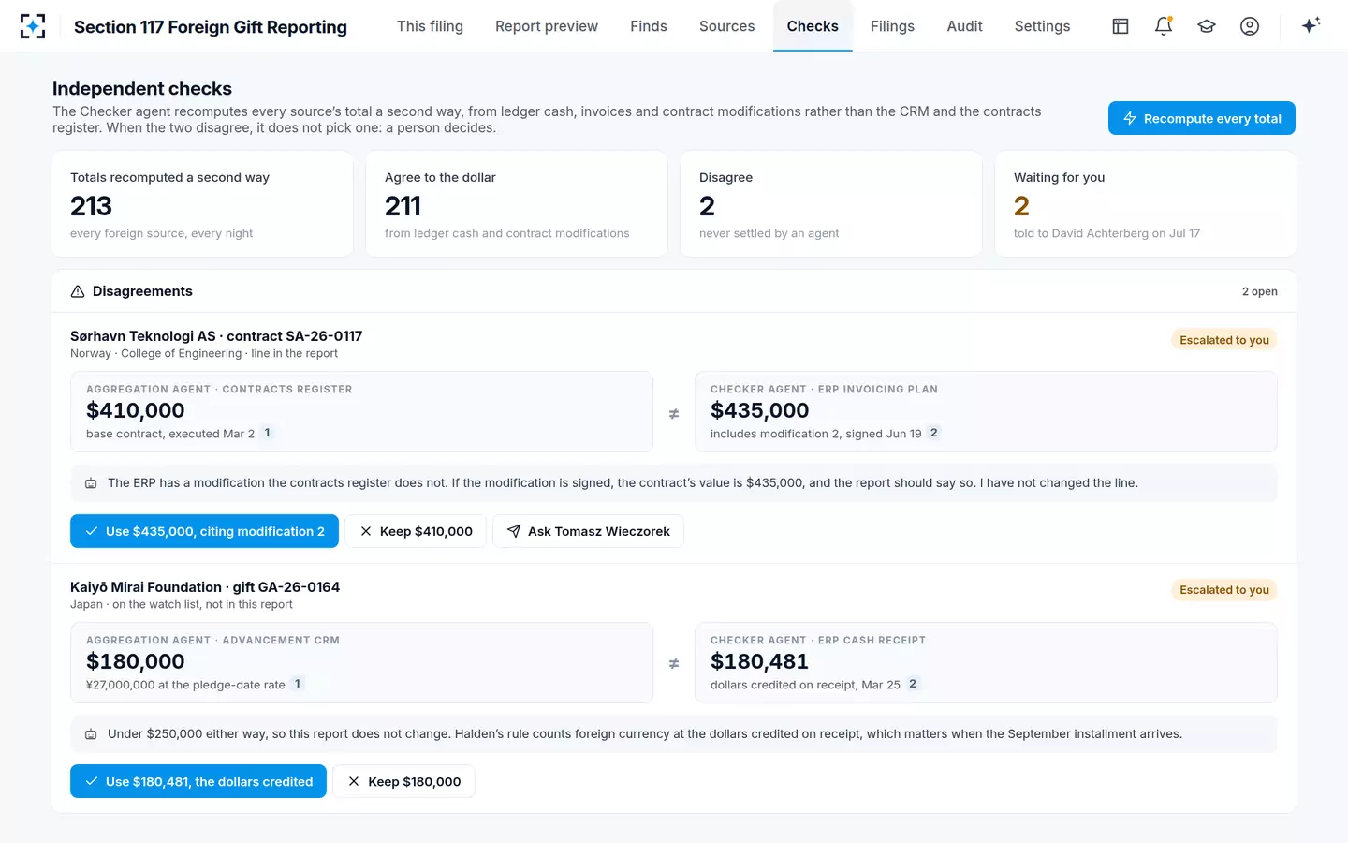Viewport: 1348px width, 843px height.
Task: Choose Keep $410,000
Action: (416, 531)
